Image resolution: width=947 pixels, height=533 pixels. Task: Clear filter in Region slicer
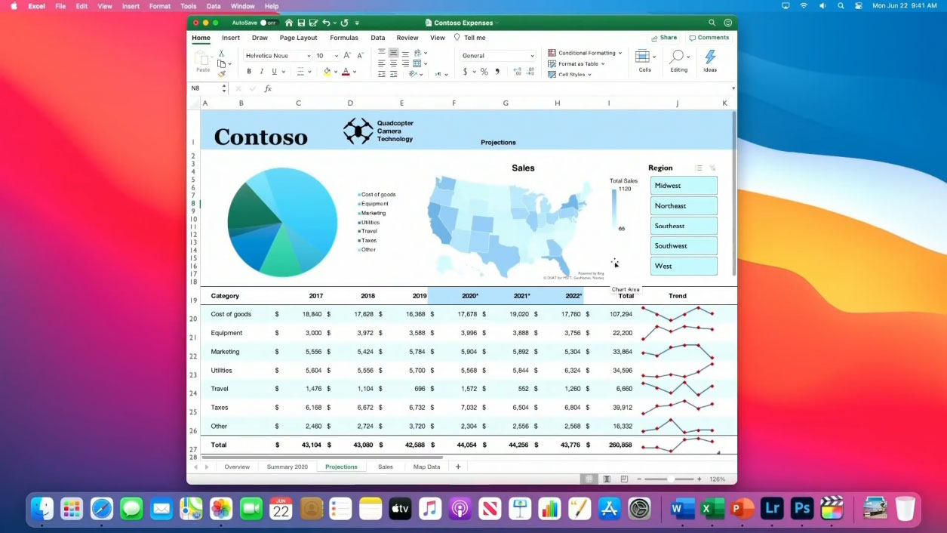coord(712,168)
